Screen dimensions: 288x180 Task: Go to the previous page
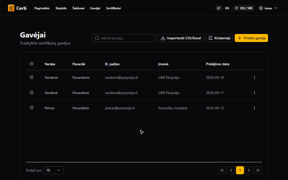231,170
